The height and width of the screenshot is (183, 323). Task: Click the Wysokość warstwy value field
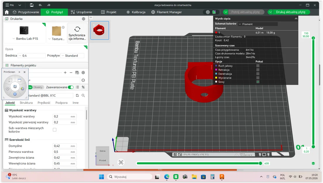[x=65, y=117]
